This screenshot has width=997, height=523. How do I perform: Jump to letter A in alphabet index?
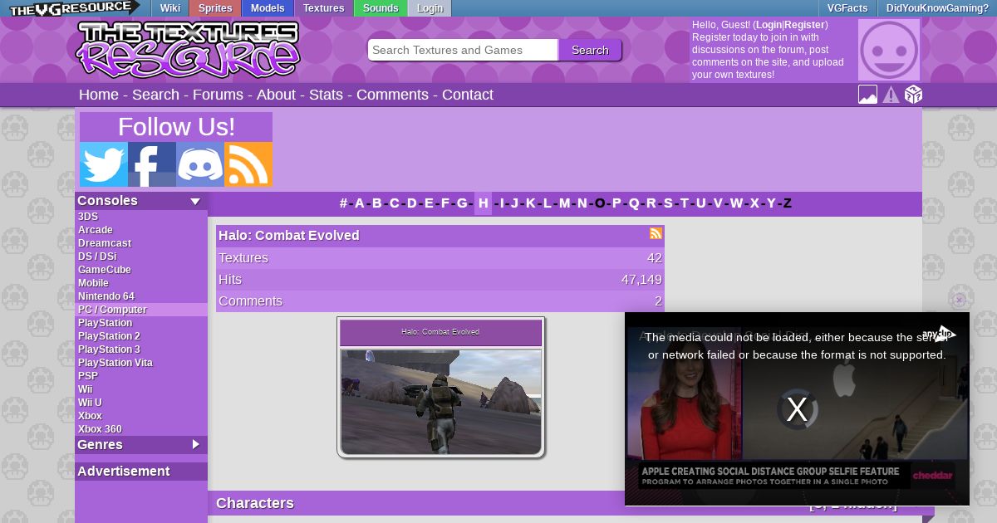360,203
